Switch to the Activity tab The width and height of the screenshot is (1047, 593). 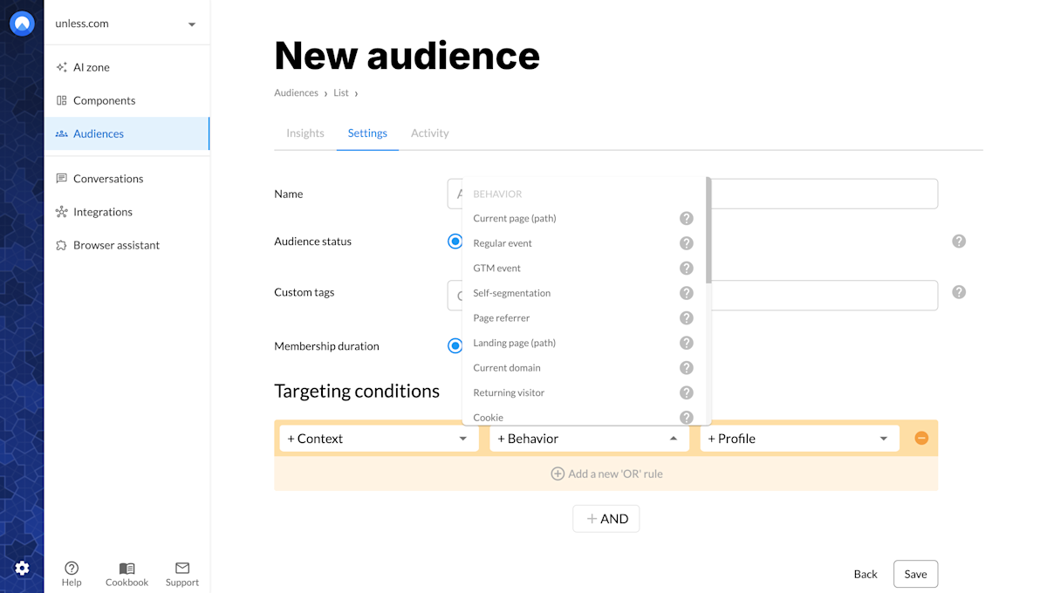coord(430,133)
